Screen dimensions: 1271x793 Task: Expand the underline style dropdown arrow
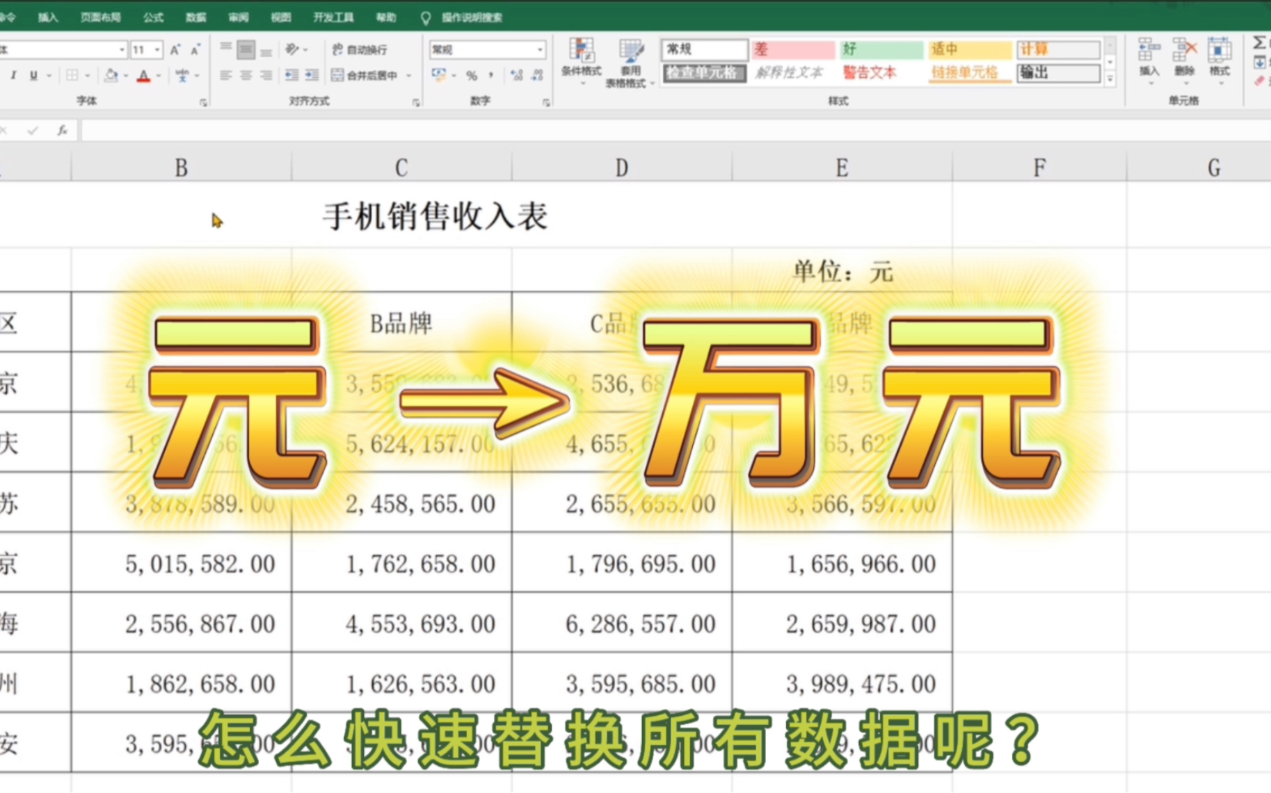pos(49,75)
